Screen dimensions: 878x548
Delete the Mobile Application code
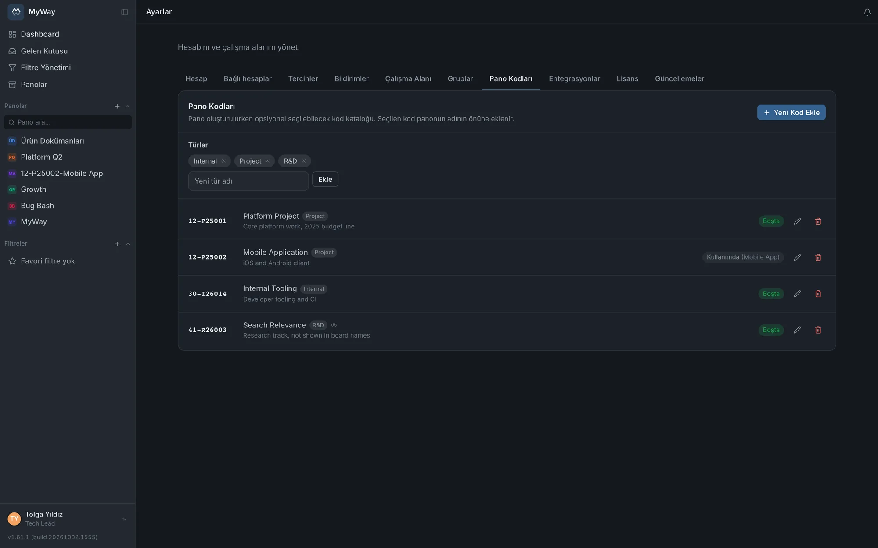tap(818, 258)
